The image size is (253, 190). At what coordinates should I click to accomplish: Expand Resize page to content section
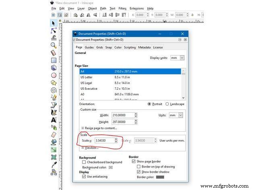click(83, 128)
